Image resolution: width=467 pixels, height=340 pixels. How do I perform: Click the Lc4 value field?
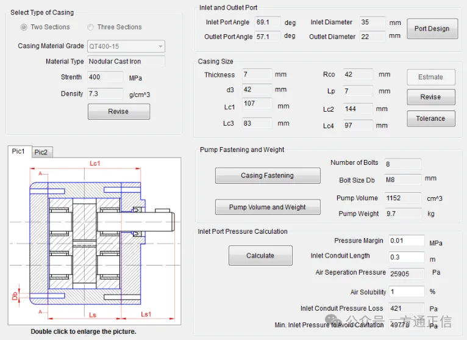click(357, 125)
